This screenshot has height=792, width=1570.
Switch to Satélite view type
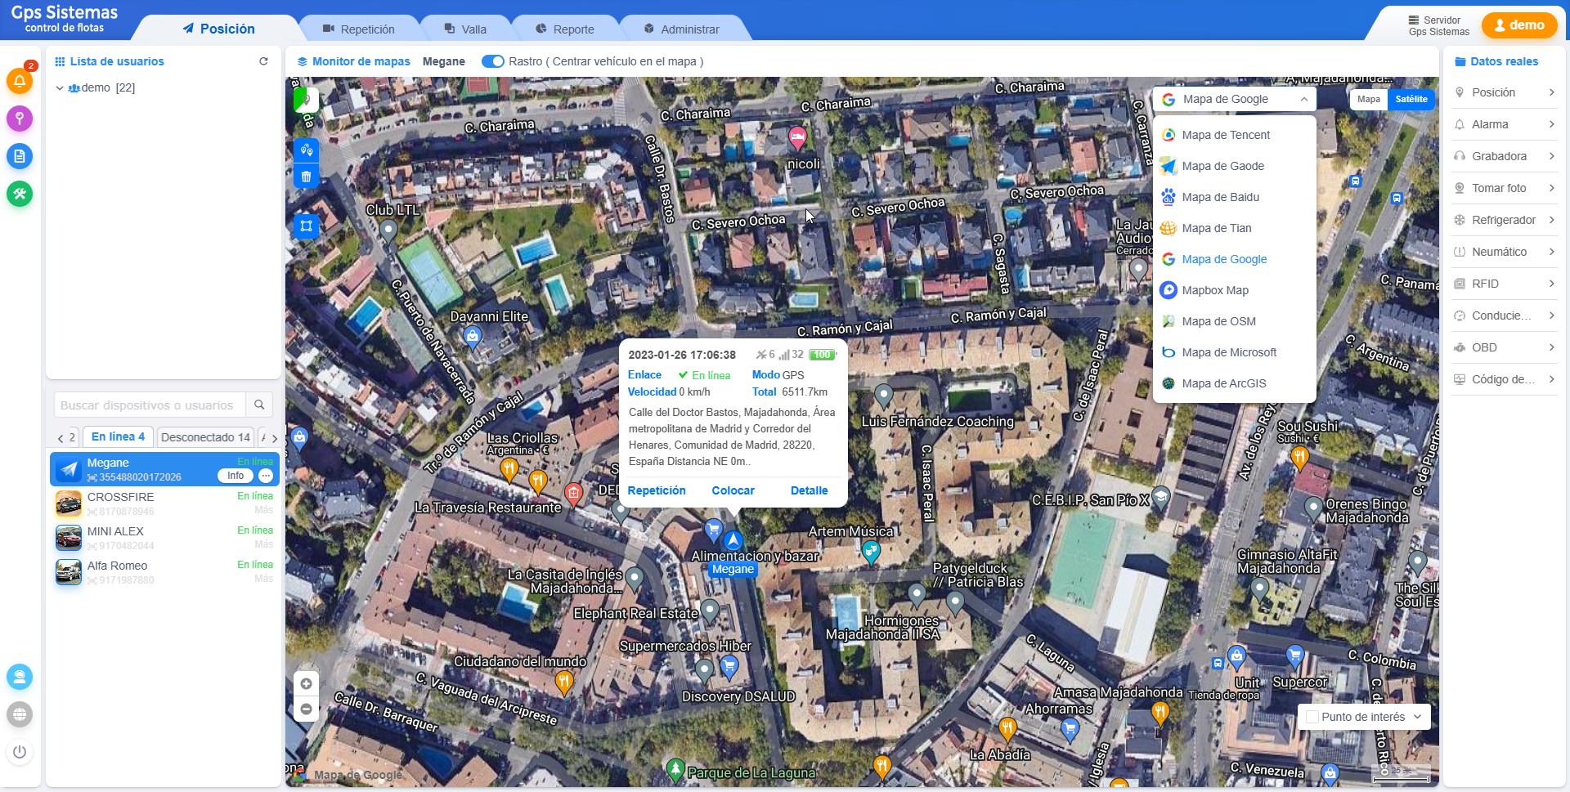click(x=1411, y=99)
